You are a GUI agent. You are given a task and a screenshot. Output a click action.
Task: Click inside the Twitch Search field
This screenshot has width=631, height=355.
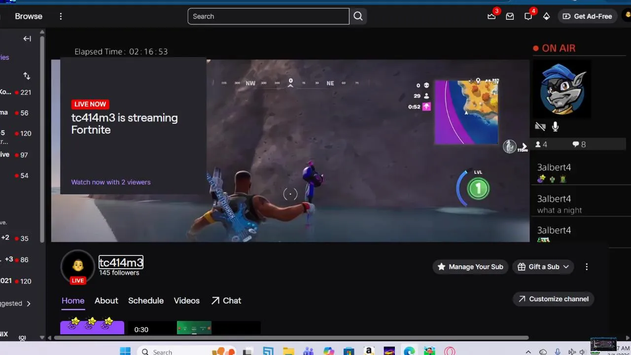pyautogui.click(x=269, y=16)
